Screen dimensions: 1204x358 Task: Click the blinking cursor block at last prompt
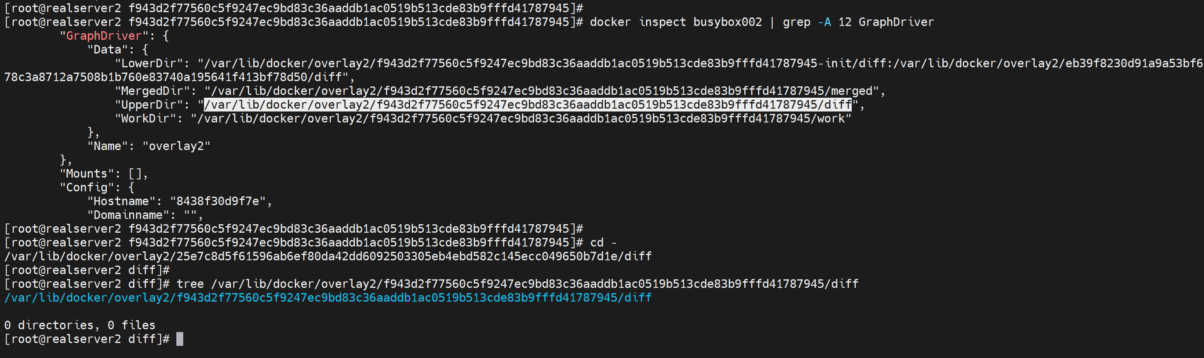[x=180, y=339]
